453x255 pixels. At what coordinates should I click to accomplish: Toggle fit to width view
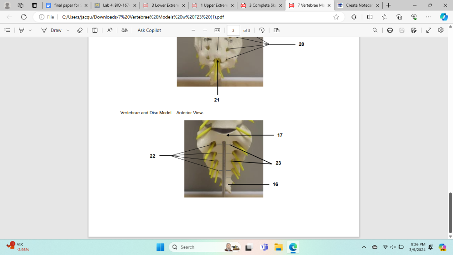217,30
